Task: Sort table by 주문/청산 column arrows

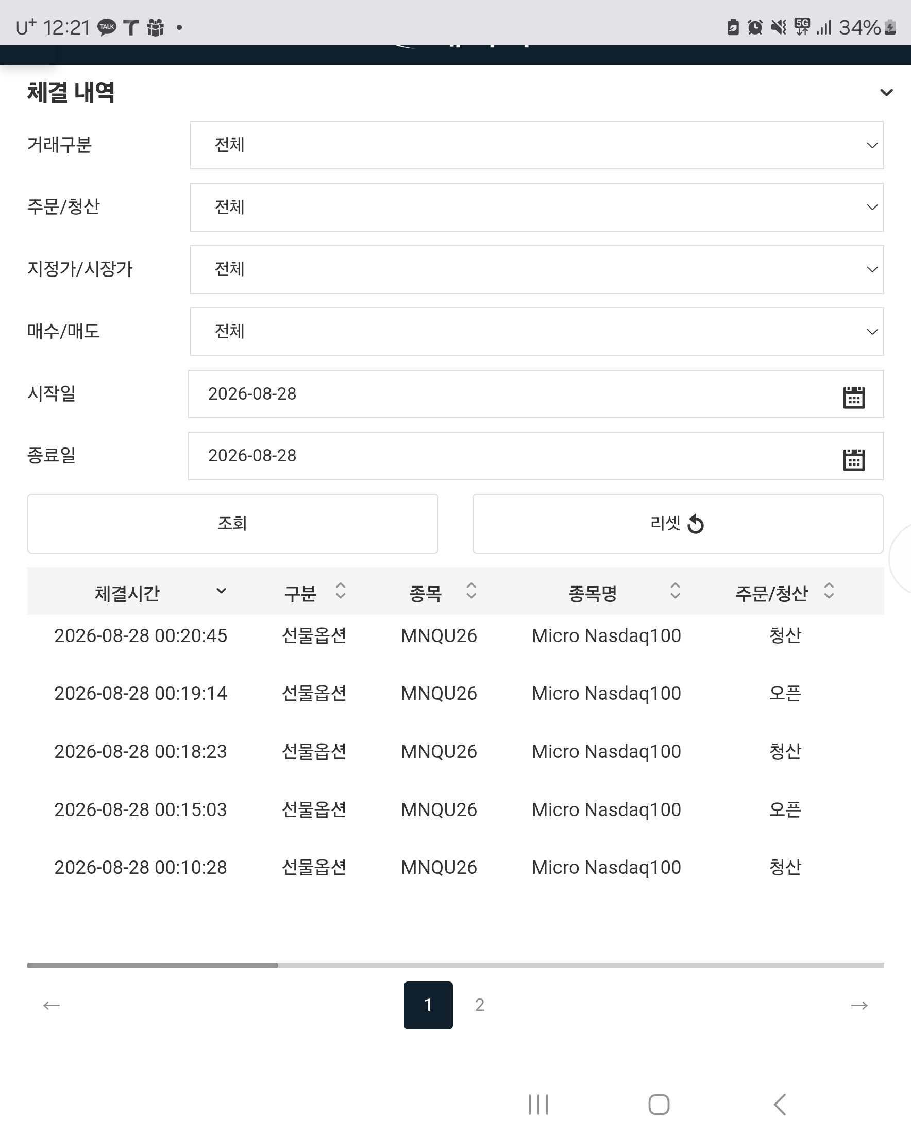Action: [x=829, y=591]
